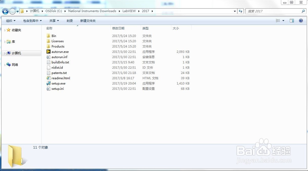Select the buildInfo.txt file icon
Viewport: 308px width, 171px height.
coord(48,62)
